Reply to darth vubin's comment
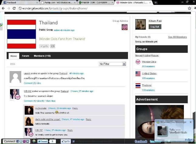The width and height of the screenshot is (196, 144). coord(89,119)
